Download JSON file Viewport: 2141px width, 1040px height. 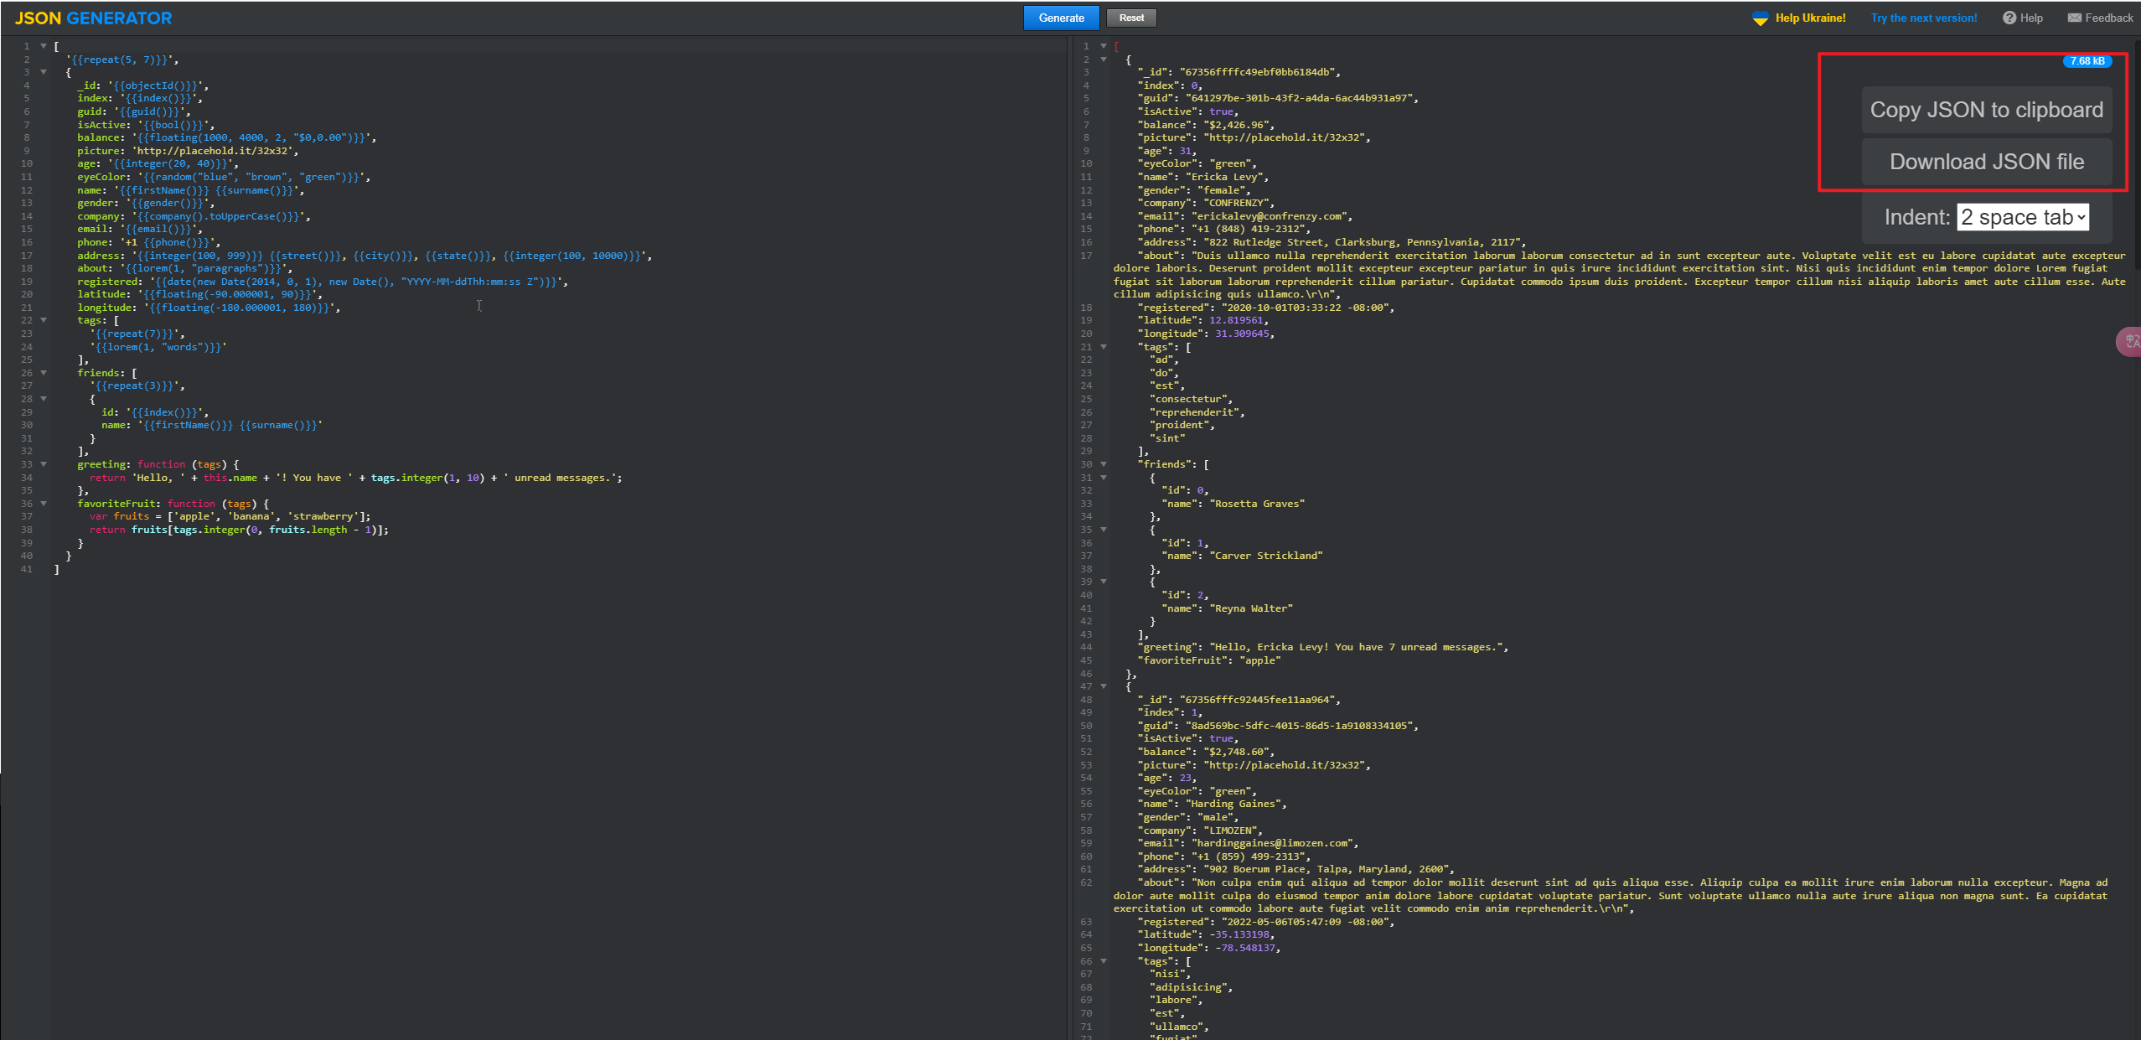[x=1986, y=162]
